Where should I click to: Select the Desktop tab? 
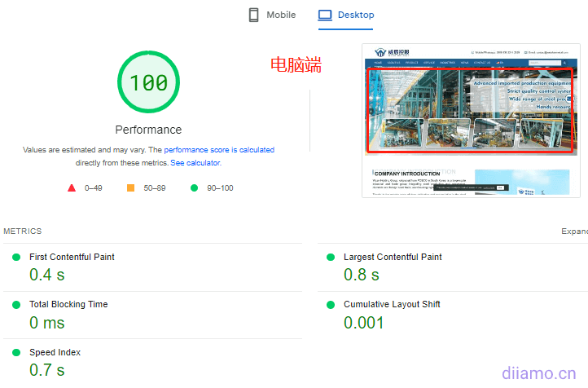tap(346, 15)
